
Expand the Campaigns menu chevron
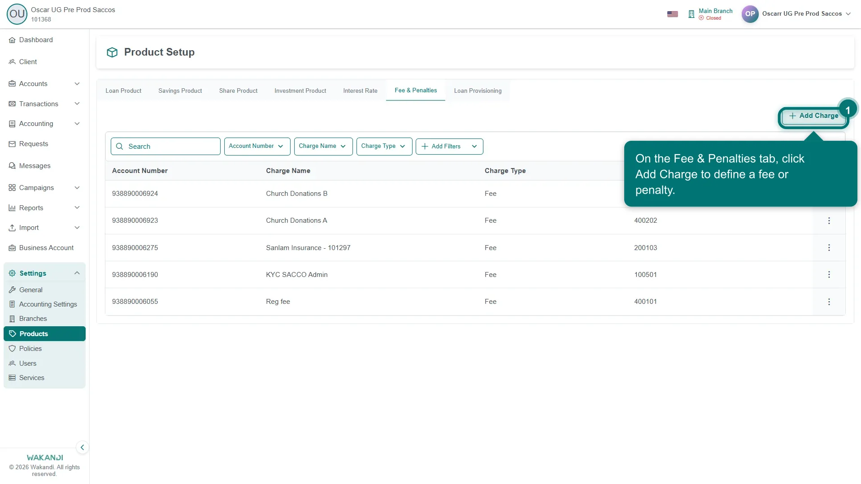coord(77,188)
